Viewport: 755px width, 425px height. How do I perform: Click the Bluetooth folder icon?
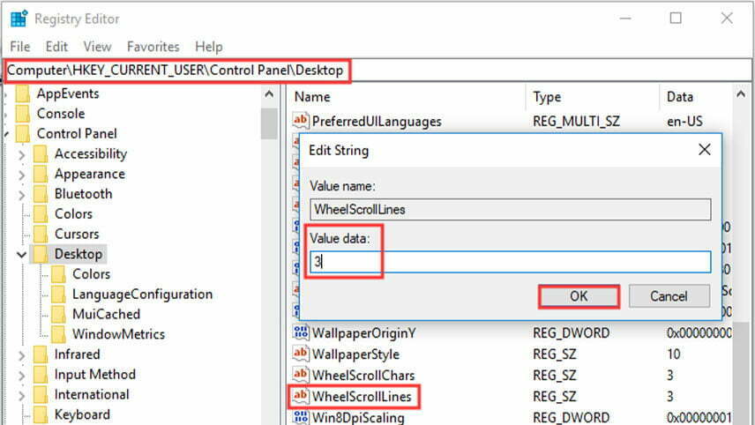(x=41, y=194)
